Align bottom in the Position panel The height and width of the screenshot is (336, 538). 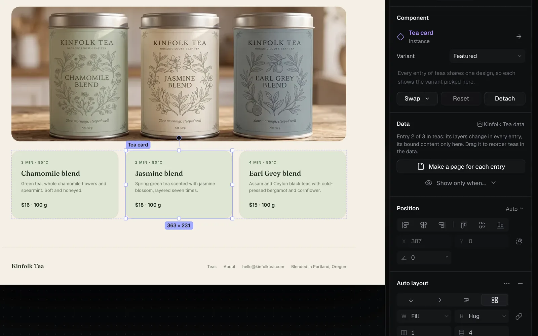pyautogui.click(x=500, y=225)
